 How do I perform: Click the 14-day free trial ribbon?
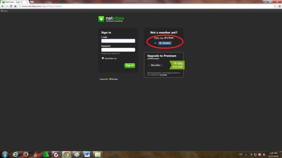pos(177,65)
